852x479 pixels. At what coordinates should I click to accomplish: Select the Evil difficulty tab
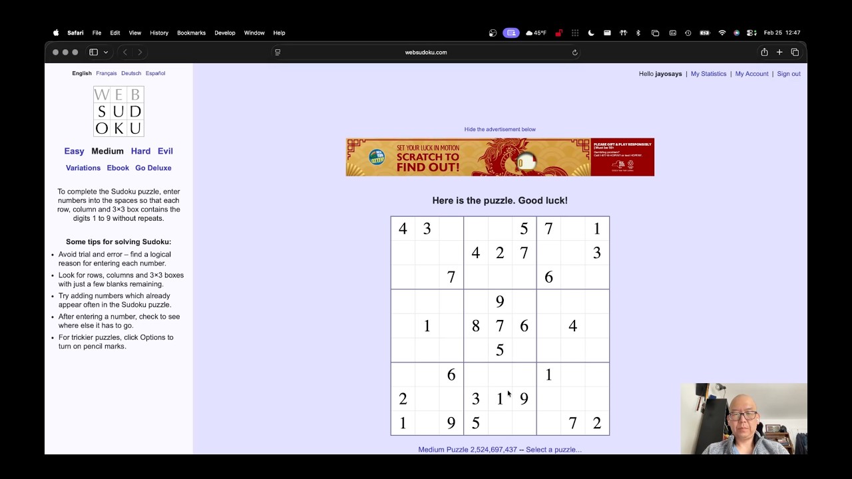(x=165, y=151)
